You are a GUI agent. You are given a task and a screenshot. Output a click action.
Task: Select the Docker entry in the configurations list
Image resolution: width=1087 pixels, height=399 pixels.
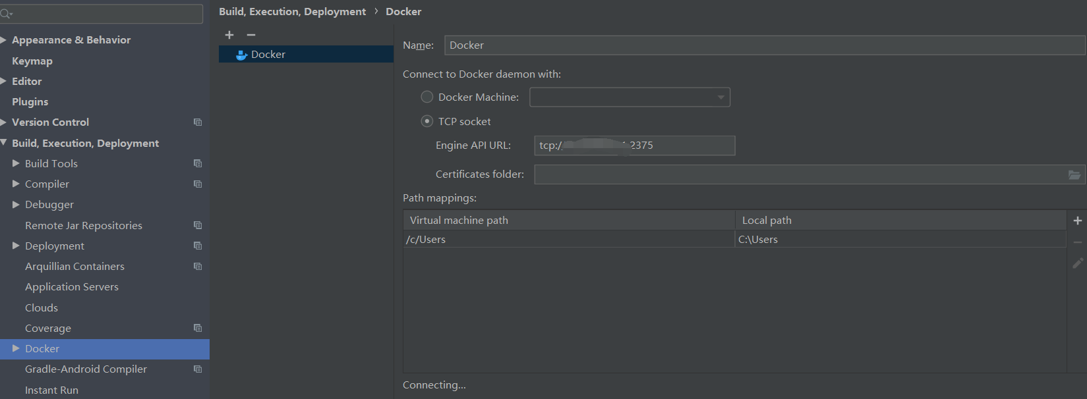(268, 55)
